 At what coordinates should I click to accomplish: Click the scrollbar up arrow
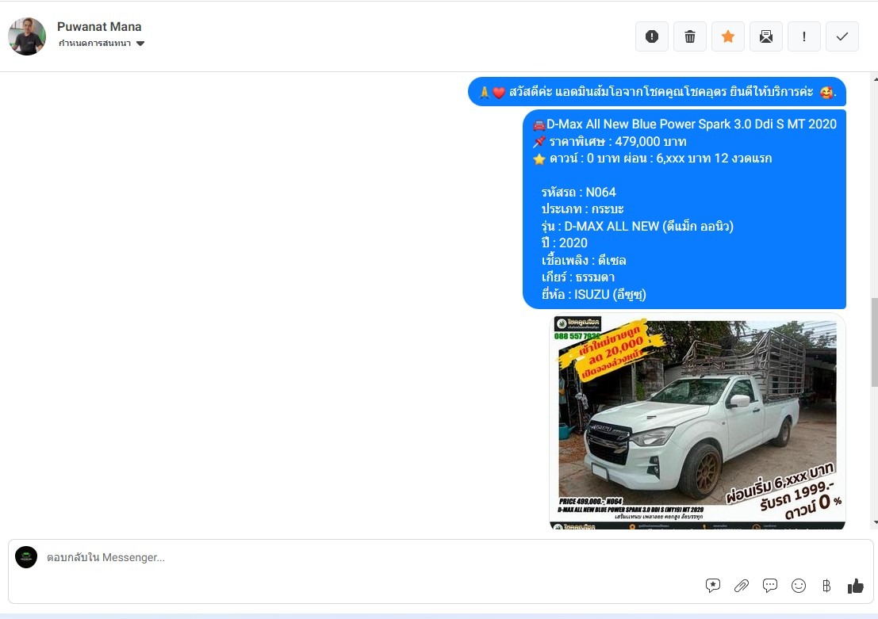(x=875, y=79)
